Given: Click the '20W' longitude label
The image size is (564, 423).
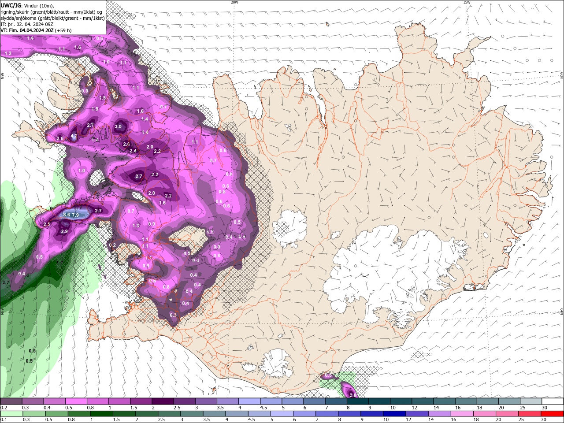Looking at the screenshot, I should point(234,2).
